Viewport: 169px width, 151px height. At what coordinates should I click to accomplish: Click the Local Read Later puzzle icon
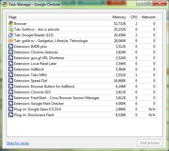11,64
